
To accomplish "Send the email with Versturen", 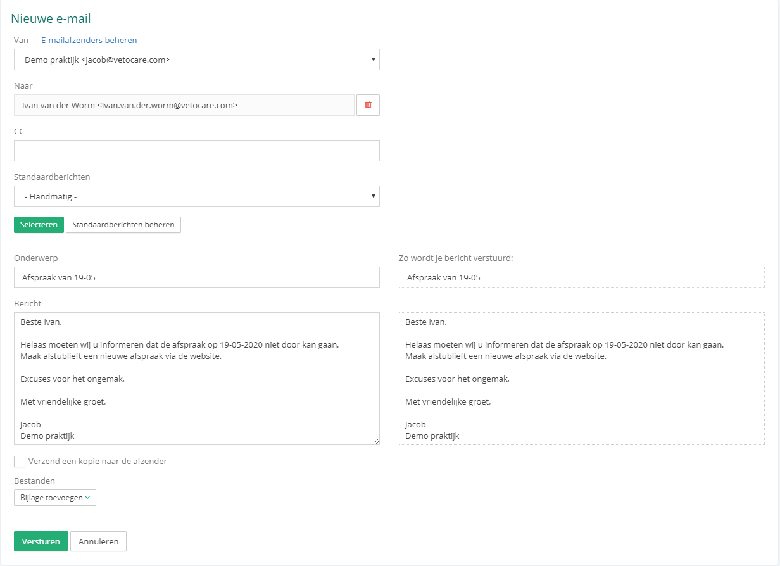I will coord(41,541).
